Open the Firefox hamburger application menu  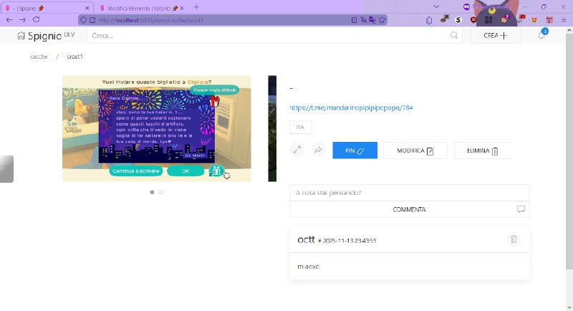pyautogui.click(x=564, y=20)
